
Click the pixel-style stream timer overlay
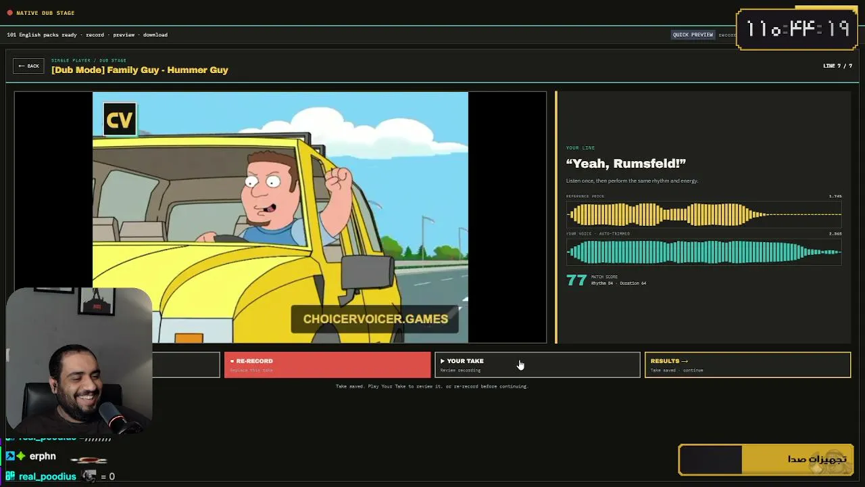pyautogui.click(x=797, y=29)
